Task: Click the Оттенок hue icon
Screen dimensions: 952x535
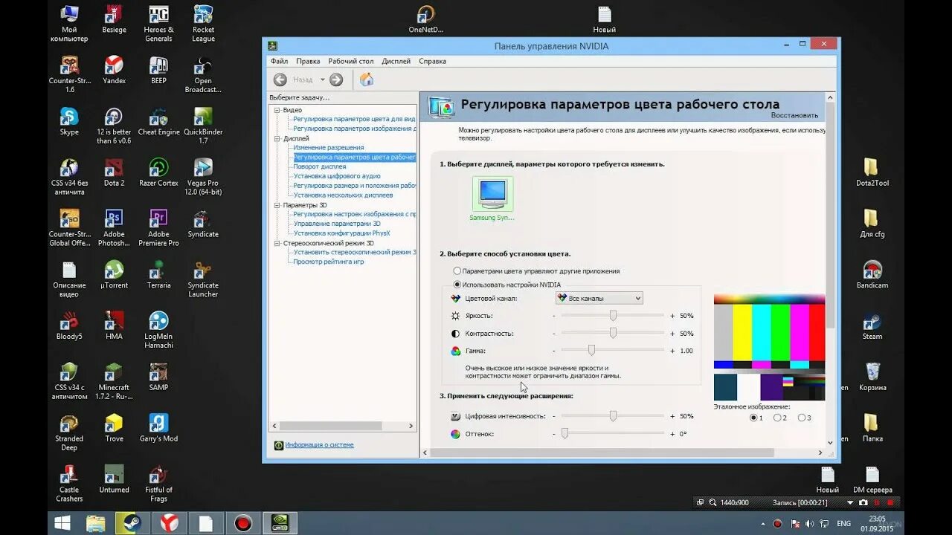Action: tap(456, 434)
